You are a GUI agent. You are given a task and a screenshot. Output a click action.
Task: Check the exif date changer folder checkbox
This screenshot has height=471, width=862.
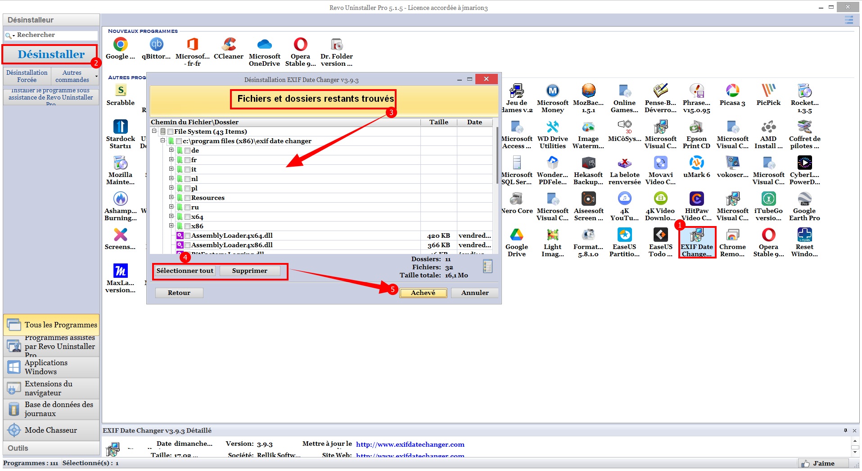pos(179,141)
